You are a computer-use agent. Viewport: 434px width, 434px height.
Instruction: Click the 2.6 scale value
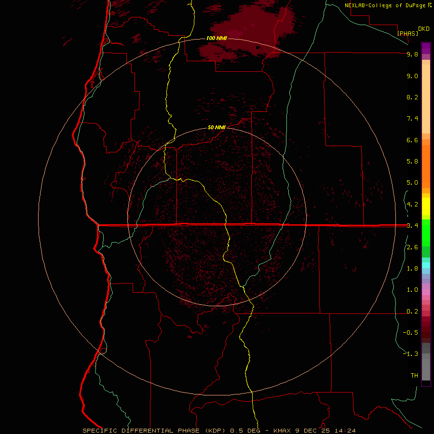tap(412, 247)
